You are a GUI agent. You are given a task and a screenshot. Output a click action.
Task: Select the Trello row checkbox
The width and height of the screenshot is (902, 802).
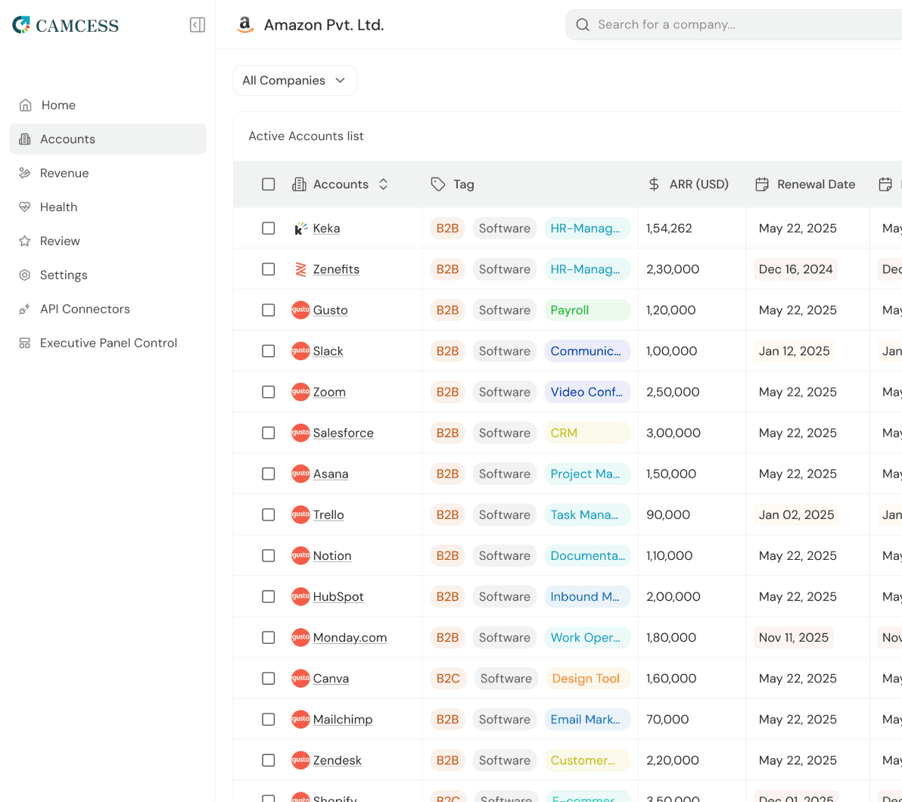[268, 514]
